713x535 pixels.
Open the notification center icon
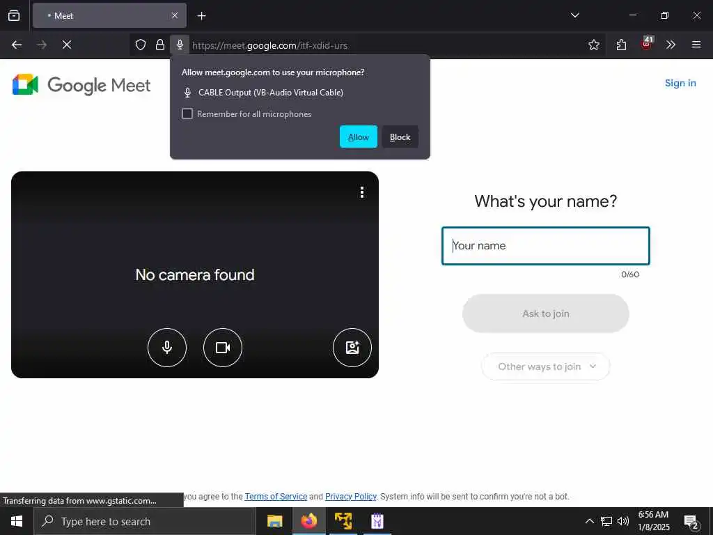[x=691, y=522]
